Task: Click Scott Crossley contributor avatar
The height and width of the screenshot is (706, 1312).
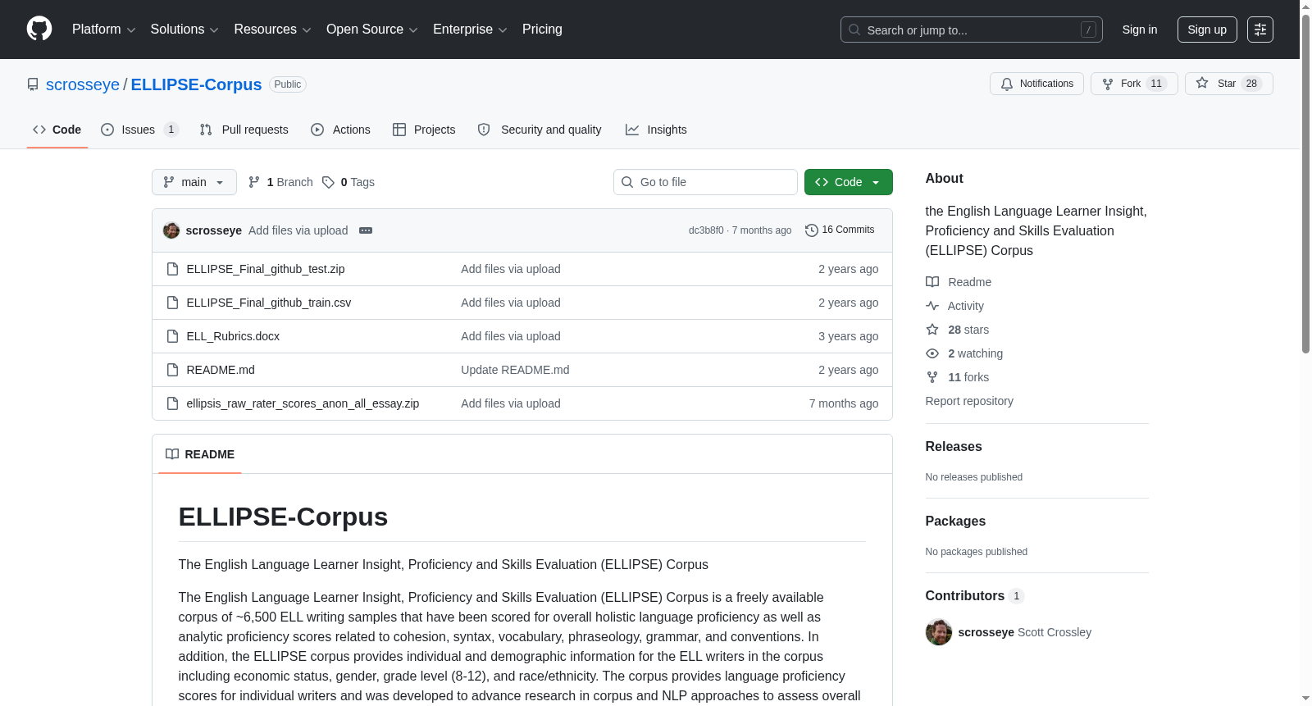Action: point(939,632)
